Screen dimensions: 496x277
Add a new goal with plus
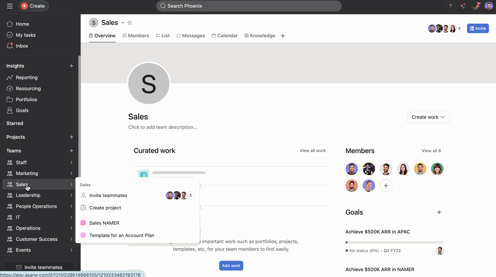[439, 212]
